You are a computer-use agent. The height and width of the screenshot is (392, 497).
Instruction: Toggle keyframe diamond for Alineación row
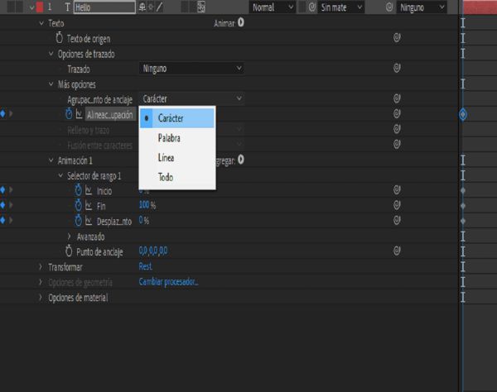pyautogui.click(x=3, y=113)
